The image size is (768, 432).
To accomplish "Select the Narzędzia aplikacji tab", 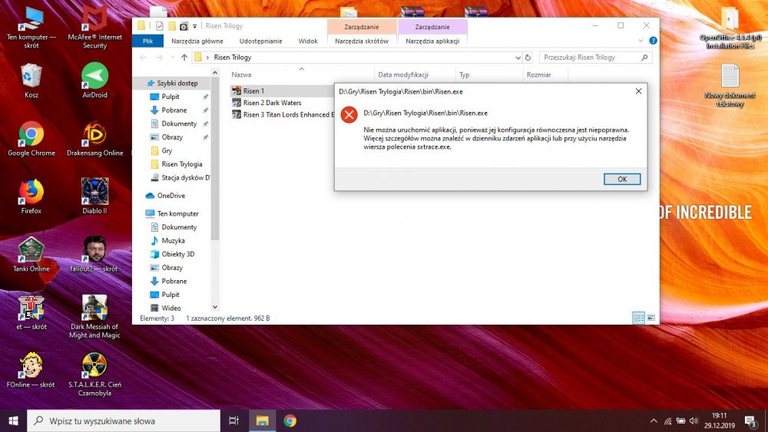I will [x=432, y=41].
